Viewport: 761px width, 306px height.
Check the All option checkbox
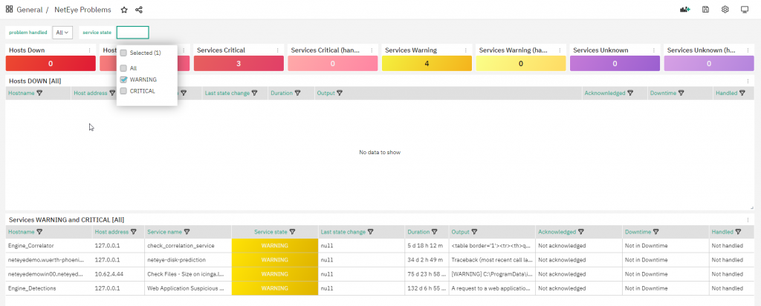[x=123, y=68]
